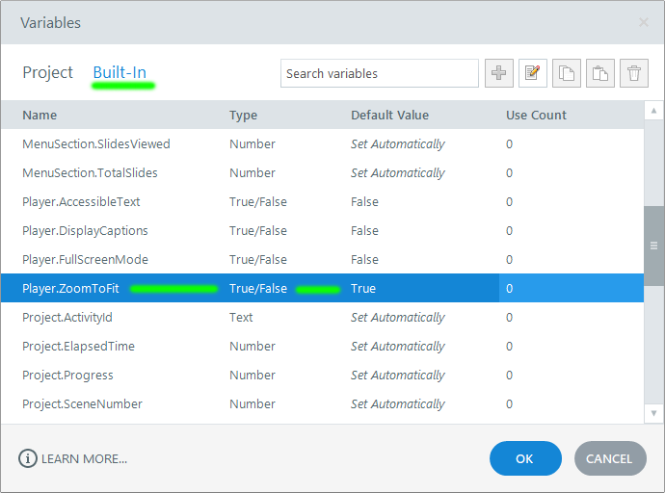The width and height of the screenshot is (665, 493).
Task: Click into the Search variables field
Action: pos(379,73)
